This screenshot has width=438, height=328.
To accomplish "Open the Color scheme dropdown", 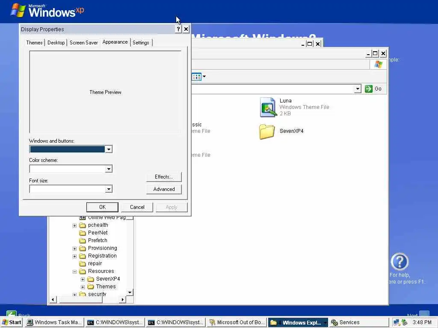I will pos(109,169).
